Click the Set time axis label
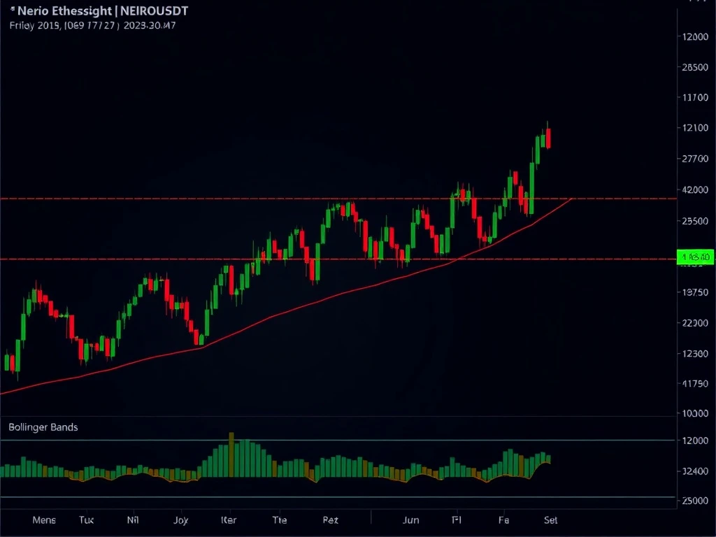The height and width of the screenshot is (537, 716). 551,520
